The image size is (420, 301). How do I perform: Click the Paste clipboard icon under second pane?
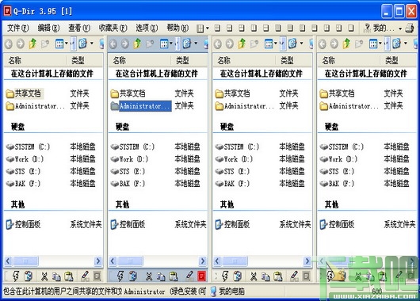[x=174, y=276]
